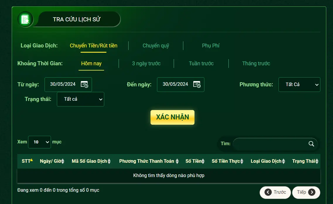Open the Từ ngày calendar picker icon
This screenshot has width=333, height=204.
coord(84,84)
